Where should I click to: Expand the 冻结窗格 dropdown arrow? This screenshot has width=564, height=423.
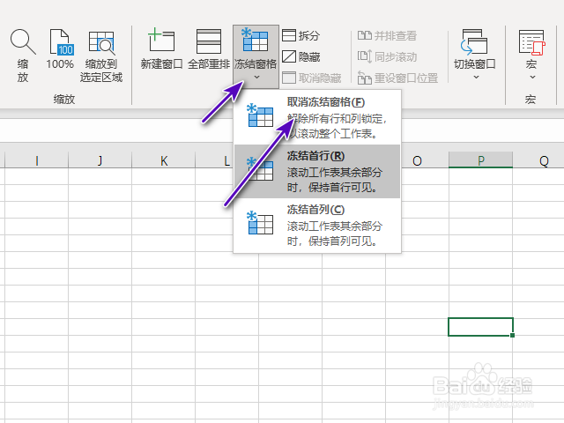click(x=256, y=77)
